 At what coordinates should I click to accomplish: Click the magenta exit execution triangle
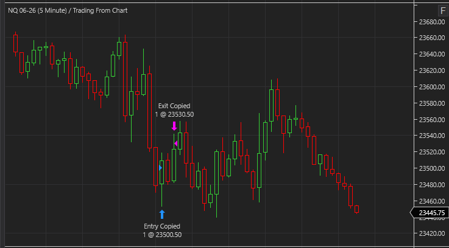176,143
